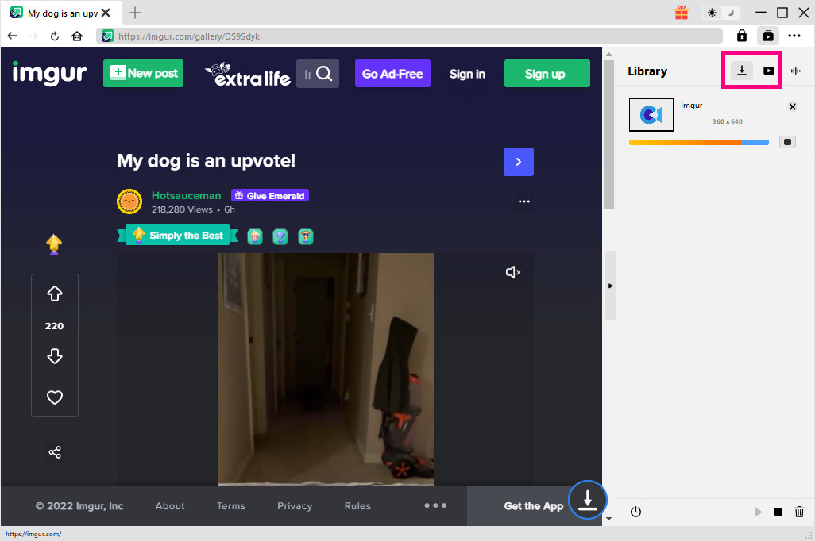The image size is (815, 541).
Task: Upvote the post with up arrow
Action: click(55, 294)
